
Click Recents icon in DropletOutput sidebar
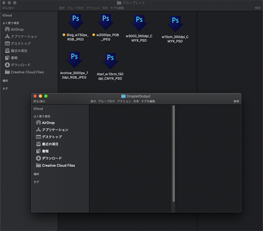point(38,144)
